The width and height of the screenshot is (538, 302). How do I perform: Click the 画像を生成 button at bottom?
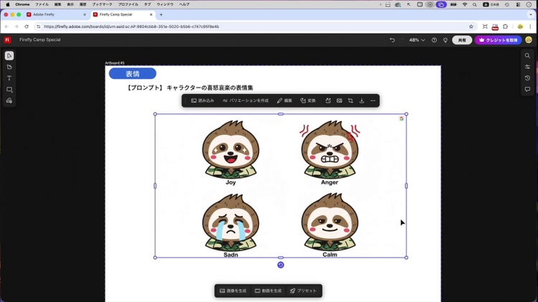(x=233, y=291)
